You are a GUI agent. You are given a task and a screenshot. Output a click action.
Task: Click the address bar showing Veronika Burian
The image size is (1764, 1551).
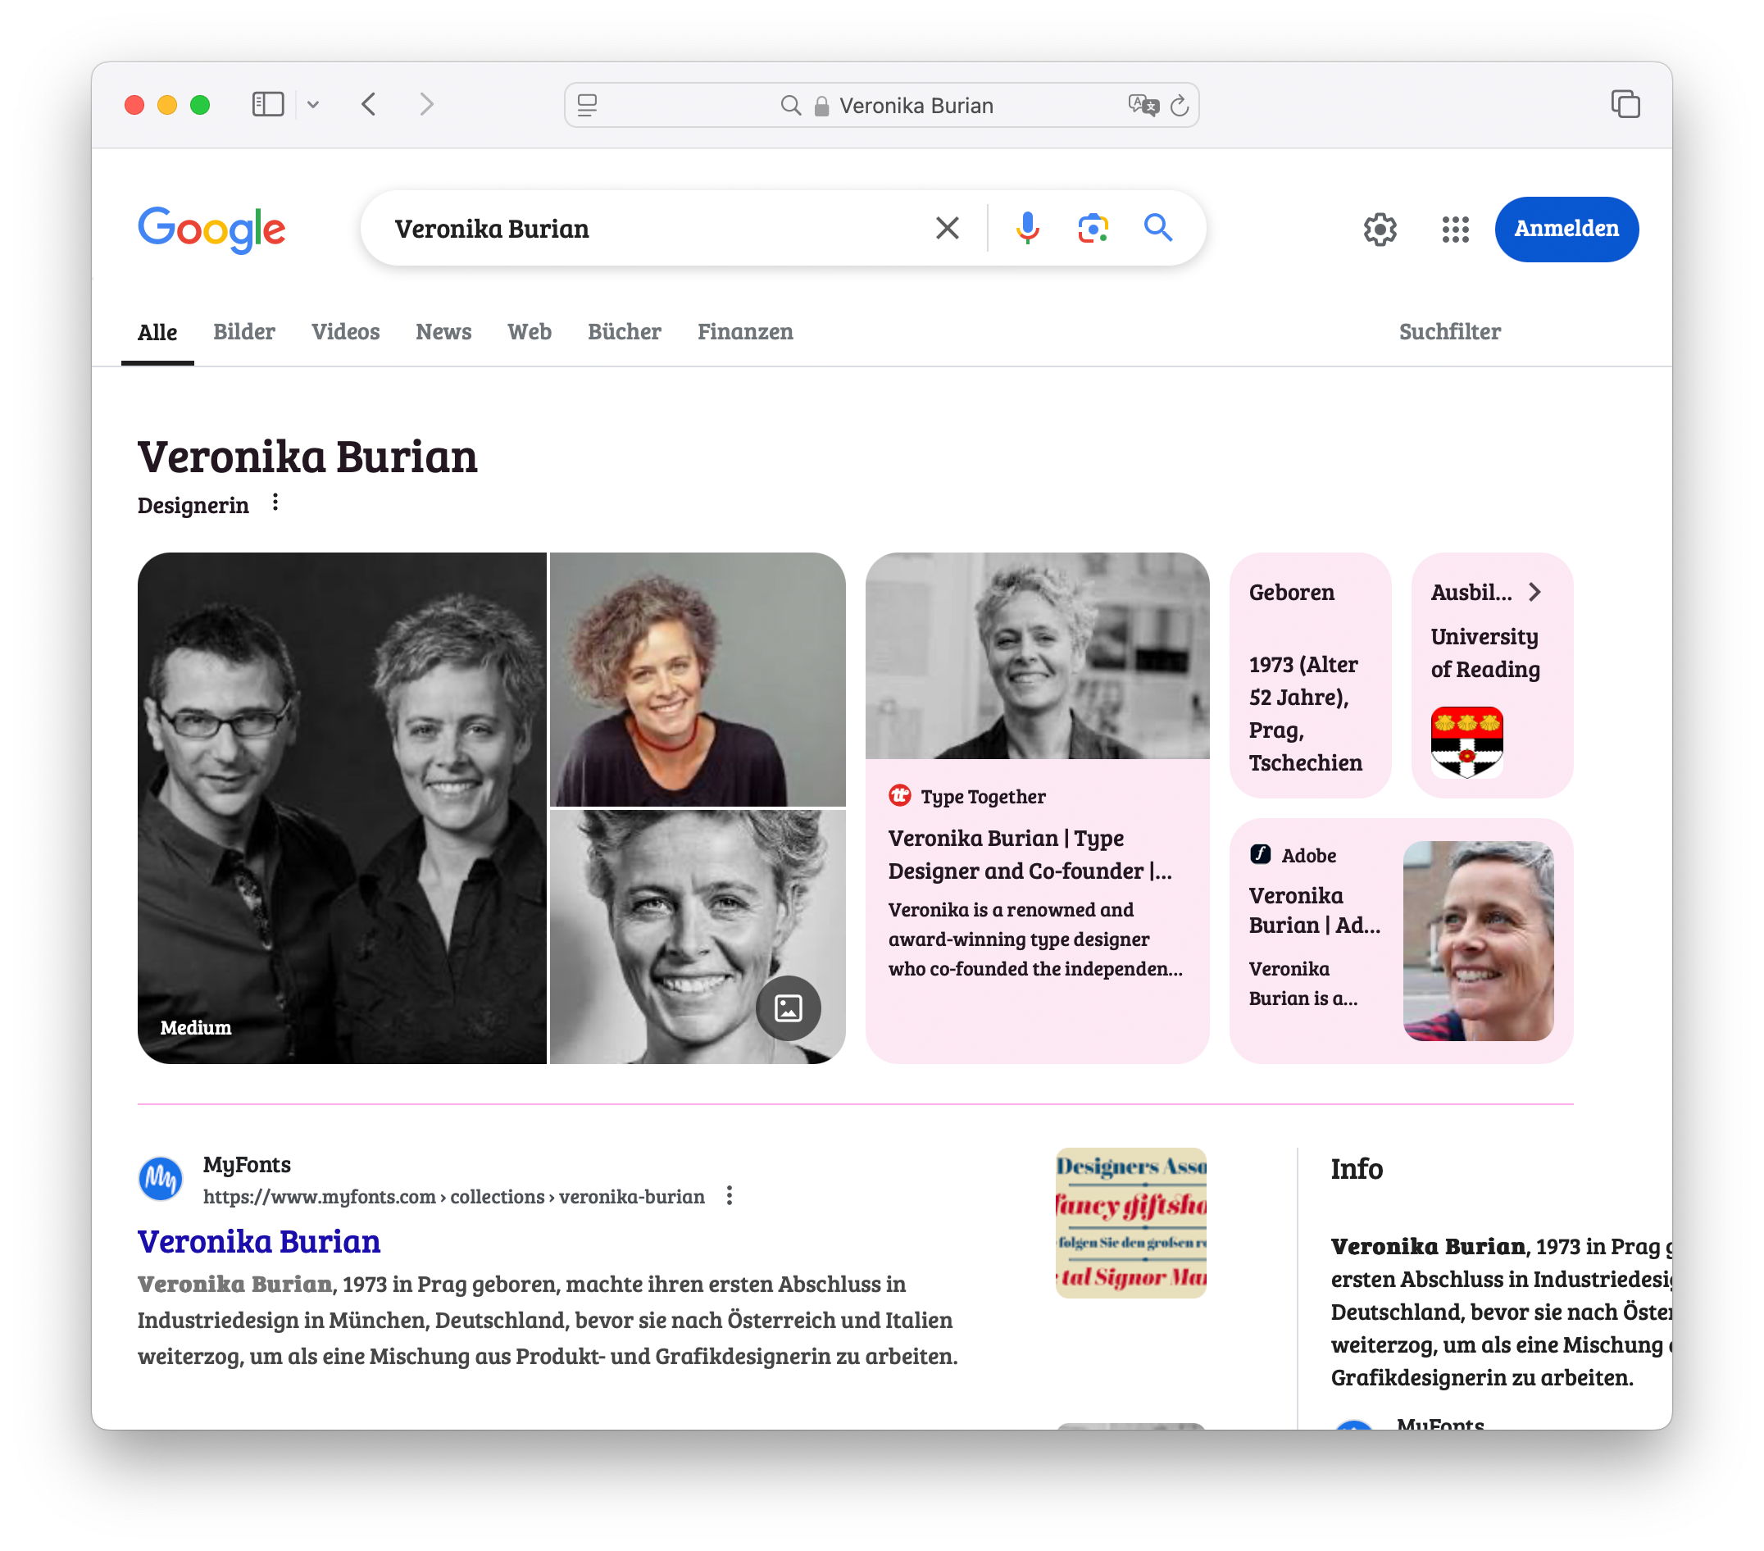[x=882, y=105]
